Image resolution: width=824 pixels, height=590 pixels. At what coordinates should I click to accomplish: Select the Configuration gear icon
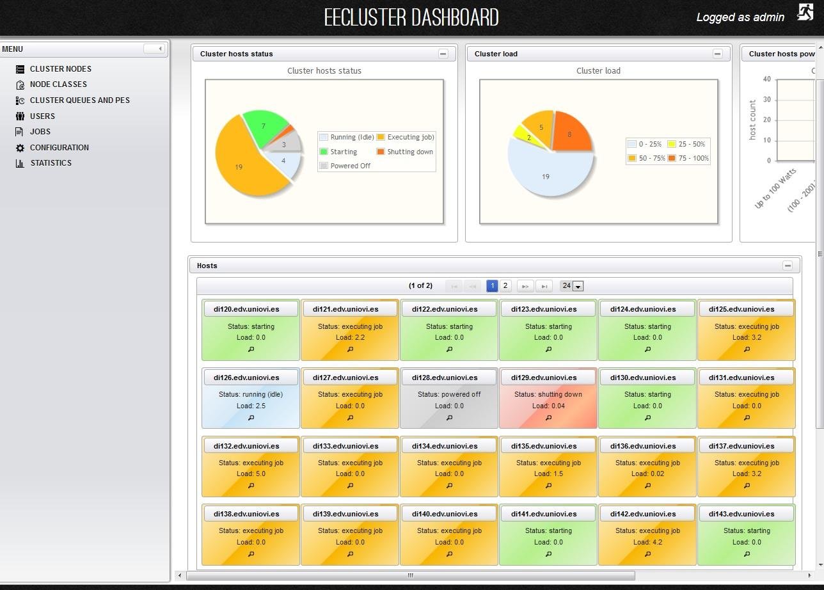[x=20, y=147]
